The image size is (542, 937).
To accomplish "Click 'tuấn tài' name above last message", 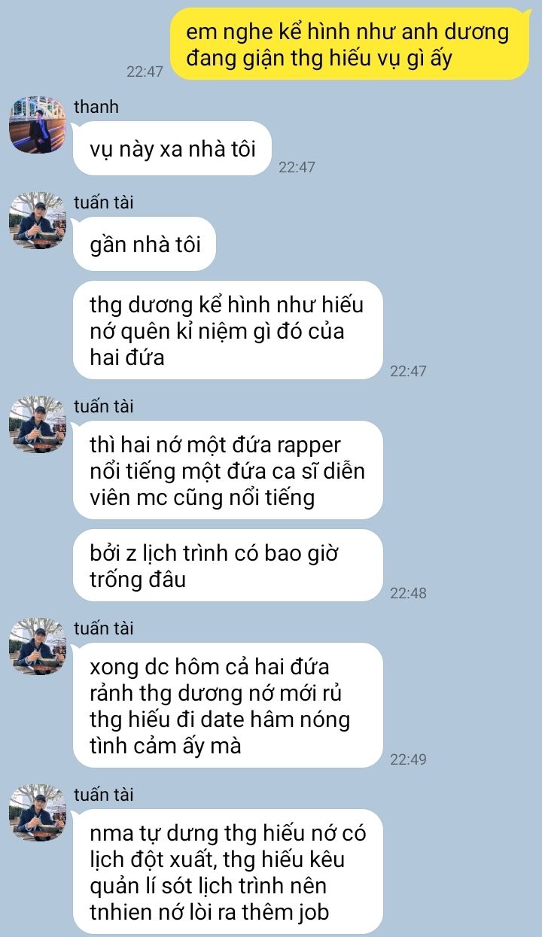I will [104, 794].
